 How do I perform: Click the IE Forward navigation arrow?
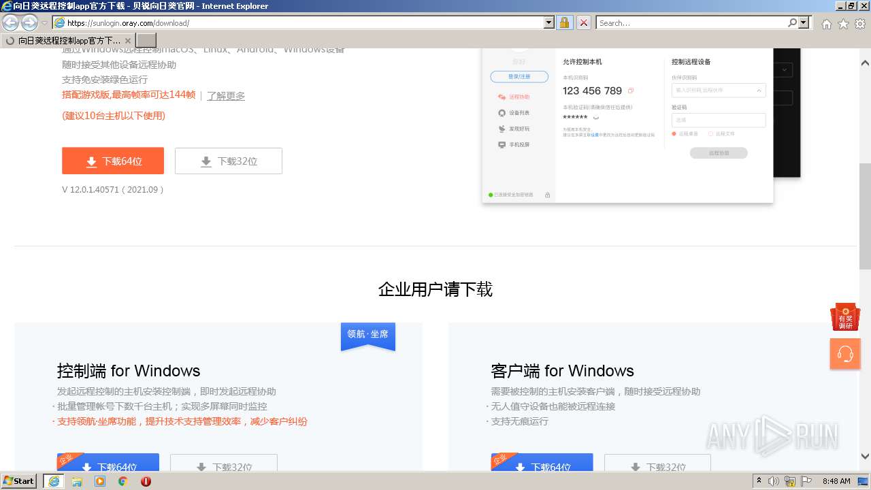pos(29,22)
